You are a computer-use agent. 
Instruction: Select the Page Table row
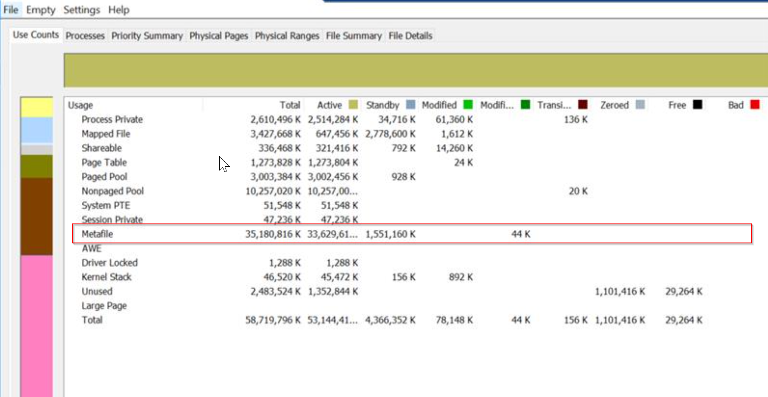(x=416, y=163)
